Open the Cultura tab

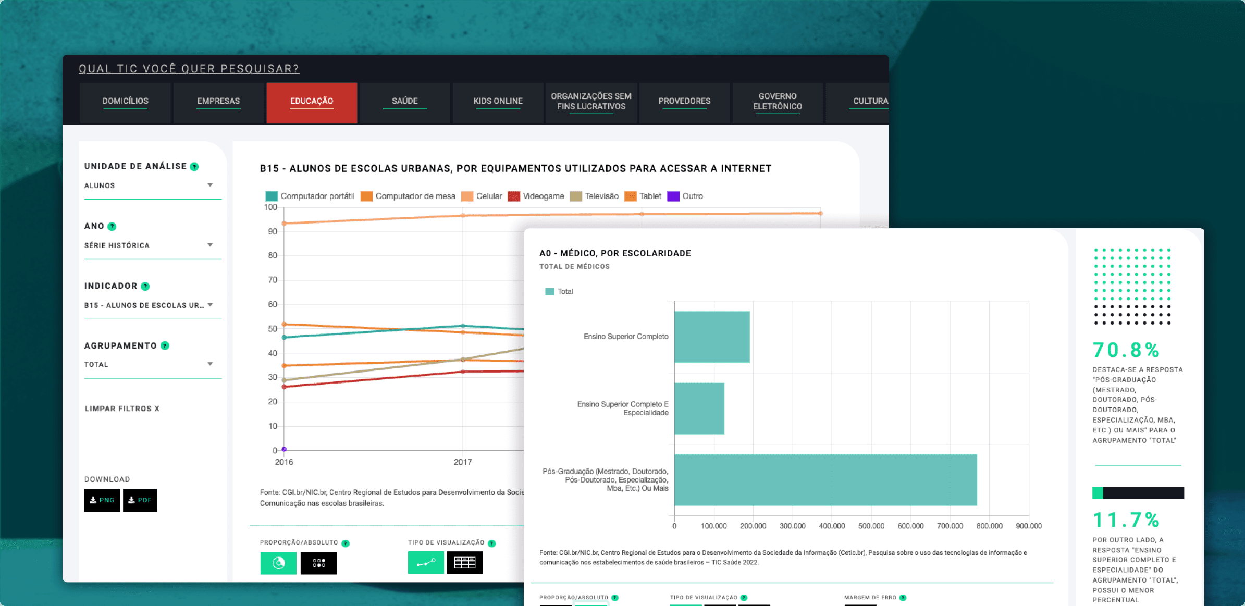point(858,103)
